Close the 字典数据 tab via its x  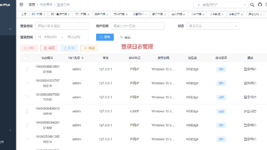(x=222, y=14)
